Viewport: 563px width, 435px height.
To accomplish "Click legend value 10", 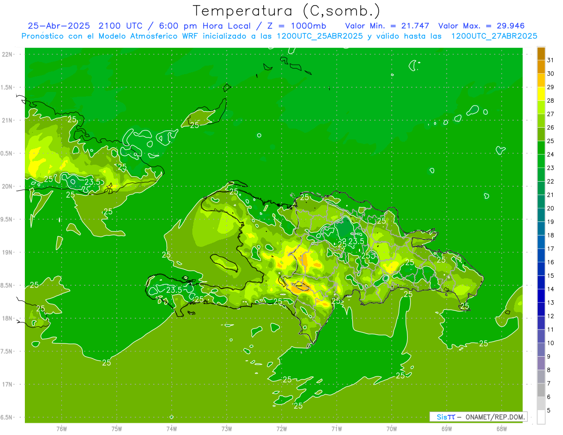I will [x=550, y=343].
